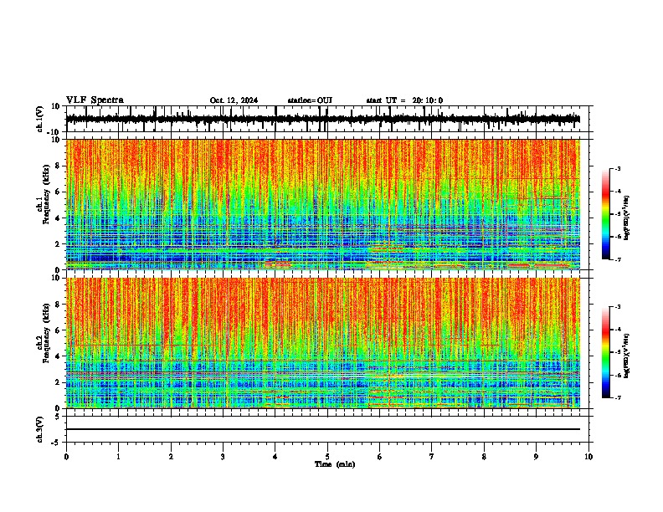The width and height of the screenshot is (663, 512).
Task: Click the "VLF Spectra" title text
Action: tap(95, 100)
